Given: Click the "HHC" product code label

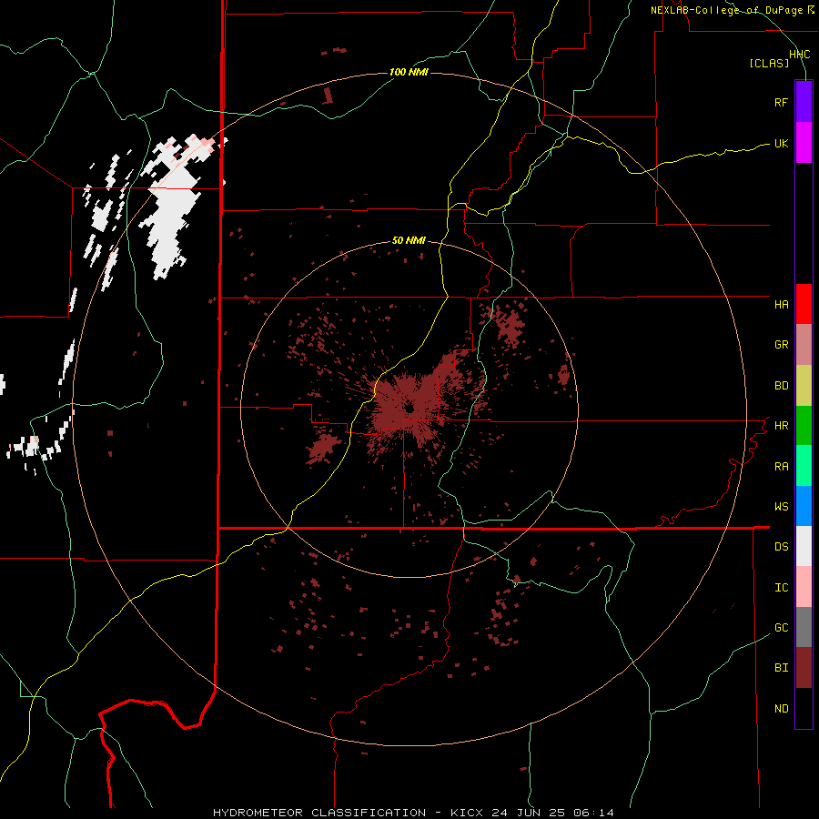Looking at the screenshot, I should [x=799, y=55].
